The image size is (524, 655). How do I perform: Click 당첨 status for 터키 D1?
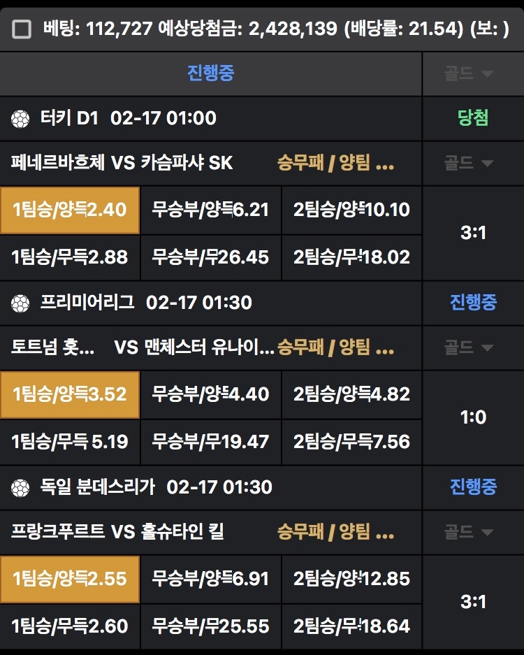[473, 118]
